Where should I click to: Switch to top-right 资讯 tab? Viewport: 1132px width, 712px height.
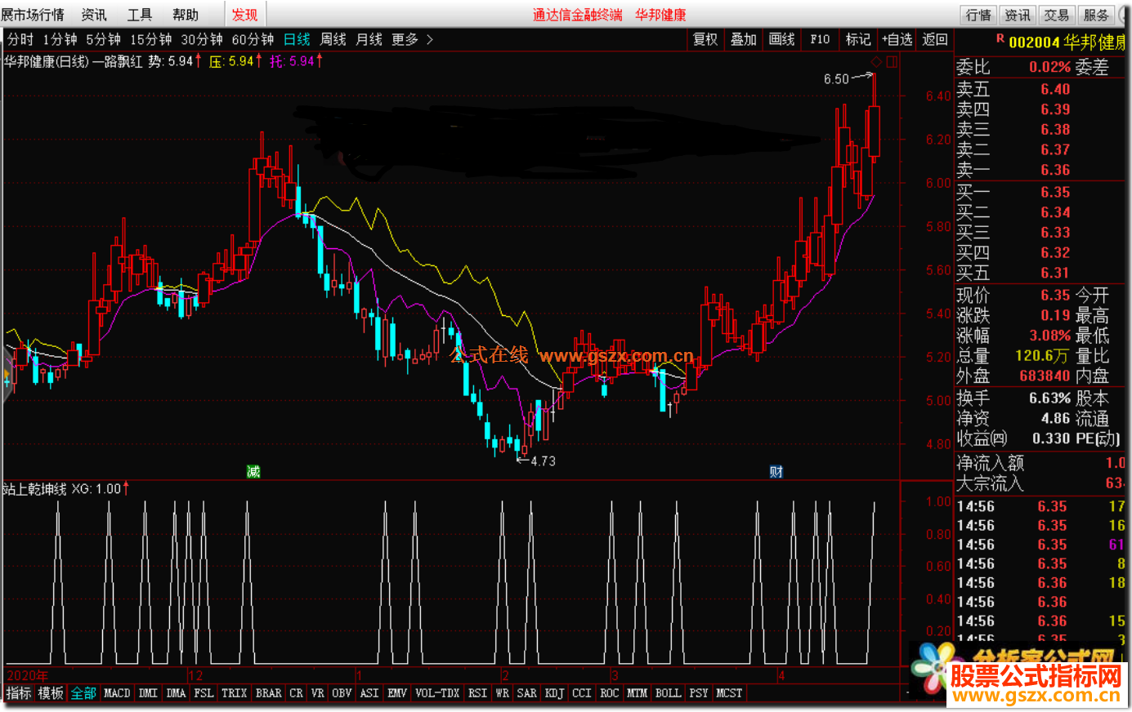[x=1018, y=15]
